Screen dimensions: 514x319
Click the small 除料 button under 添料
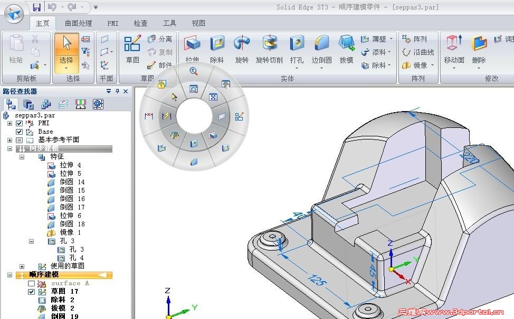coord(376,65)
